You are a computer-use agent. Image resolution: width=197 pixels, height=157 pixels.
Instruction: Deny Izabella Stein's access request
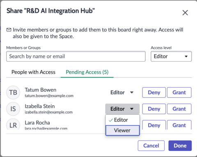[x=154, y=109]
